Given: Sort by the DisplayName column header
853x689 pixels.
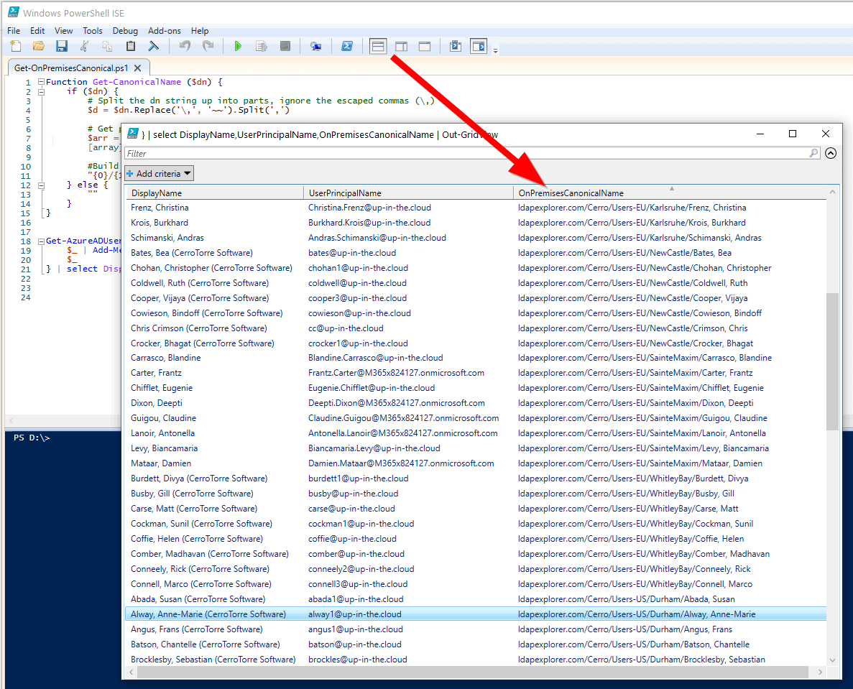Looking at the screenshot, I should 215,193.
